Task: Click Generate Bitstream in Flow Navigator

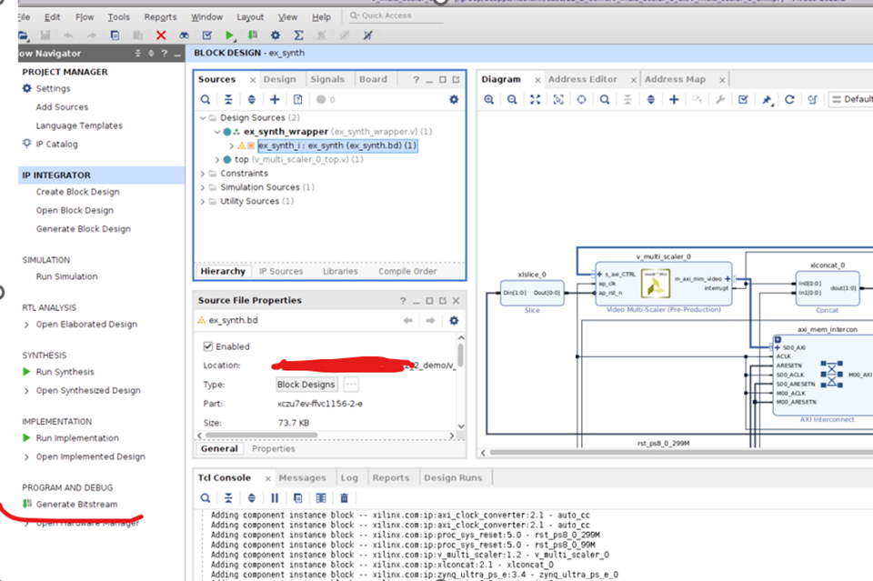Action: tap(75, 505)
